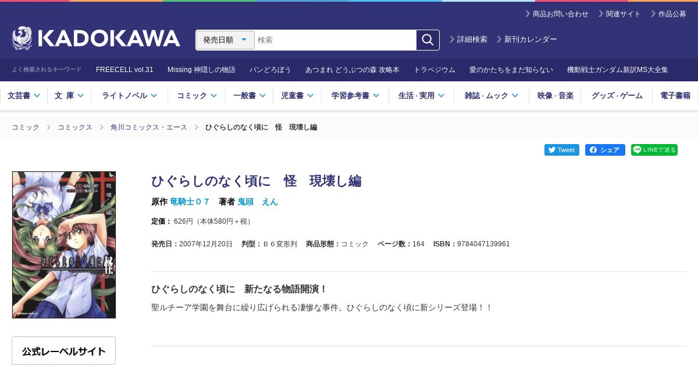Select keyword パンどろぼう
The width and height of the screenshot is (698, 366).
[x=270, y=70]
